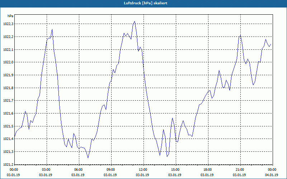The width and height of the screenshot is (287, 179).
Task: Pick the 15:00 time axis label
Action: 175,170
